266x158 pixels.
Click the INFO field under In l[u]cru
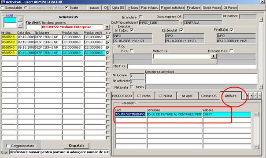coord(133,36)
